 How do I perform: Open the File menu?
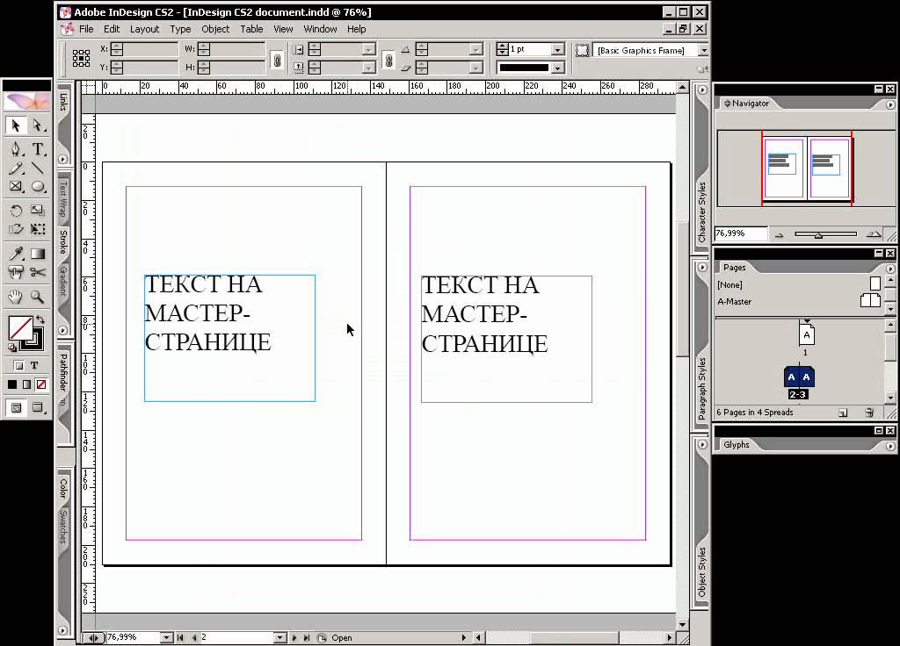point(86,29)
